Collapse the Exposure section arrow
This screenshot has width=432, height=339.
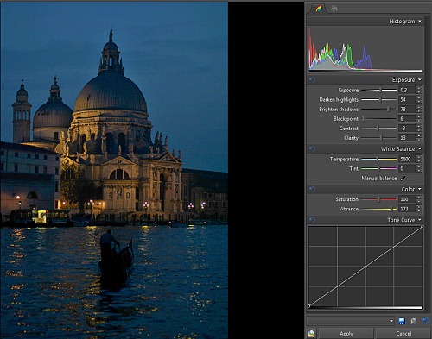click(420, 79)
